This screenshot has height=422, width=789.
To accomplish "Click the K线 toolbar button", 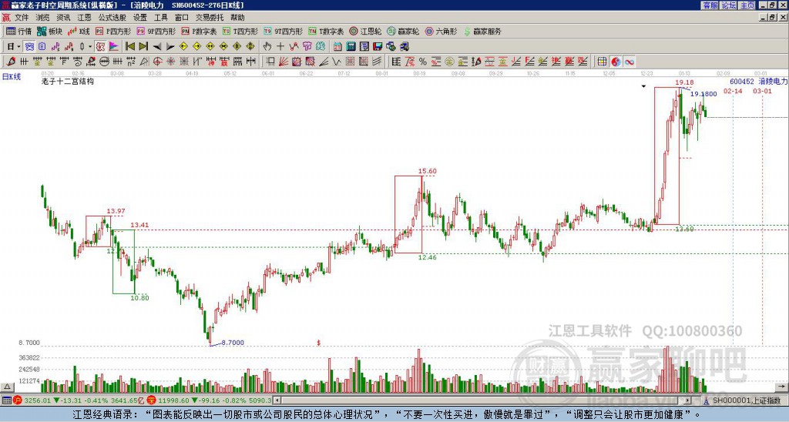I will click(79, 31).
